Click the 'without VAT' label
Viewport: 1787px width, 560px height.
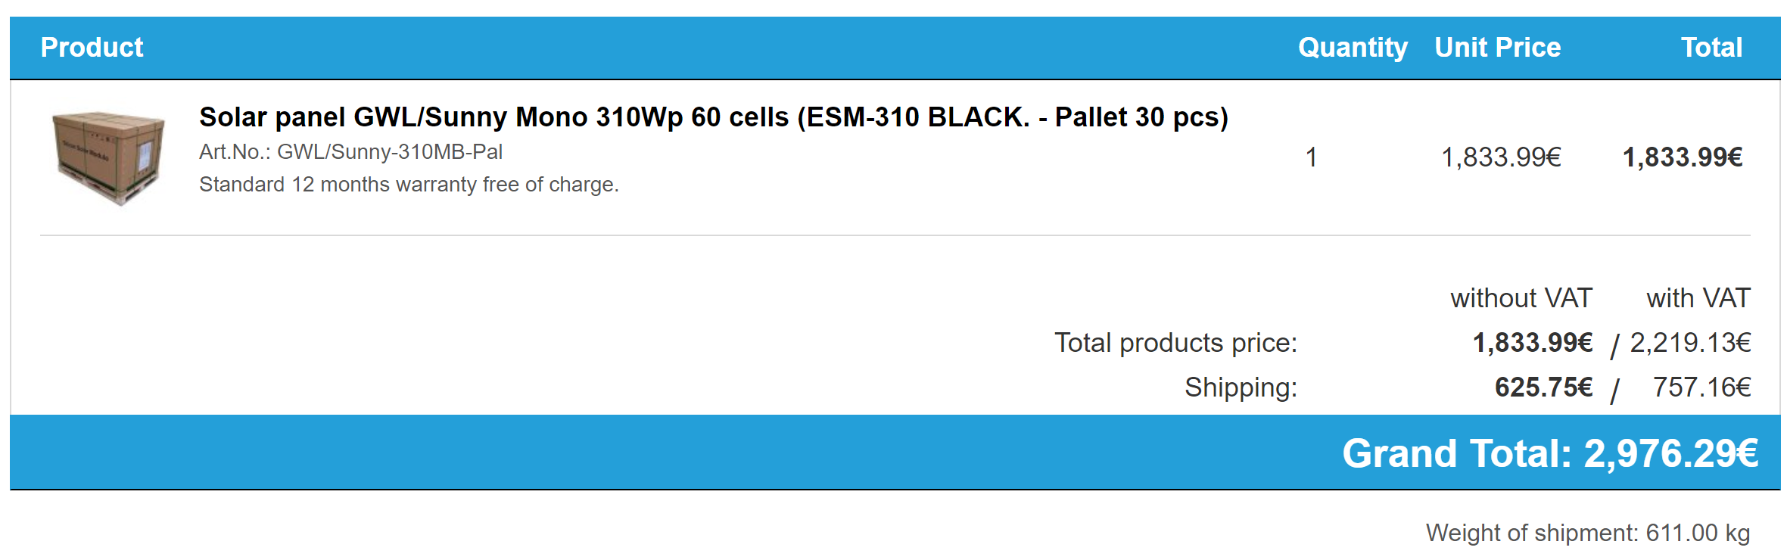point(1521,298)
